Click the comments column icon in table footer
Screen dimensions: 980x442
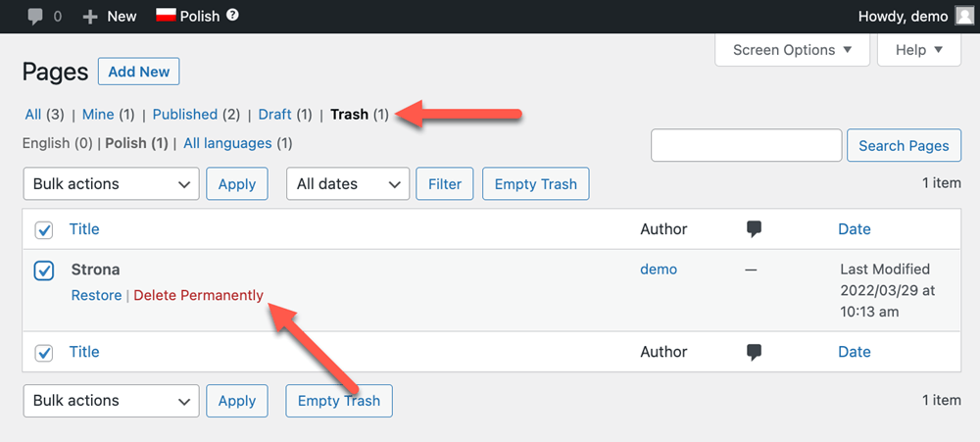click(754, 352)
